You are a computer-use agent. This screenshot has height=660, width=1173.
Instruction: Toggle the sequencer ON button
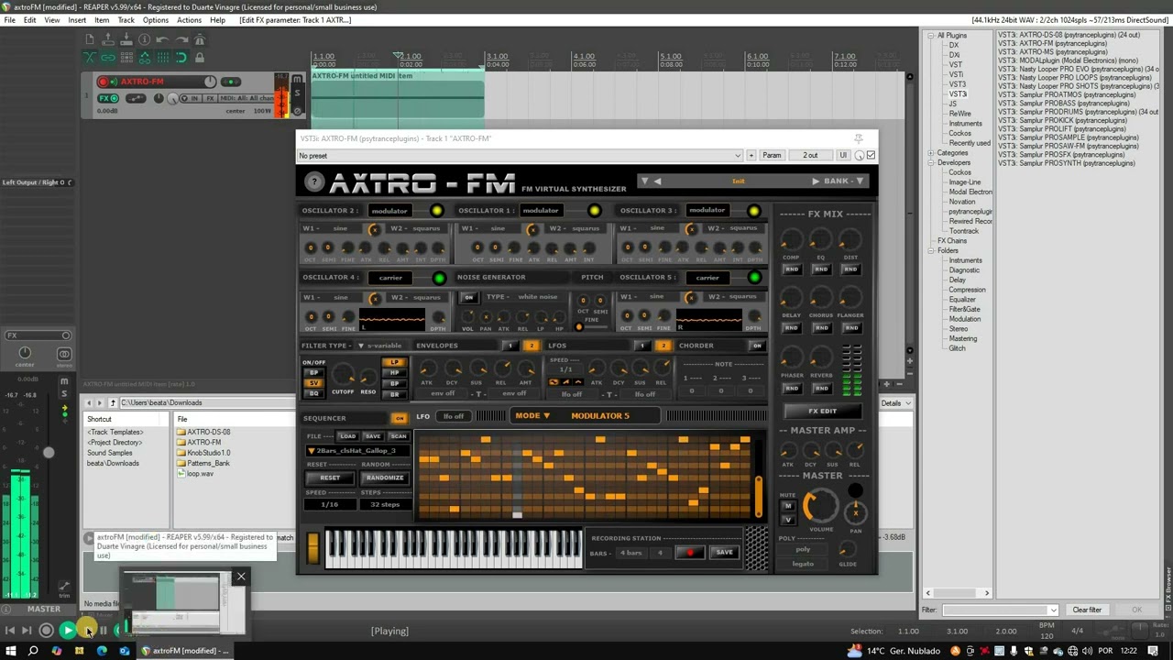click(399, 418)
